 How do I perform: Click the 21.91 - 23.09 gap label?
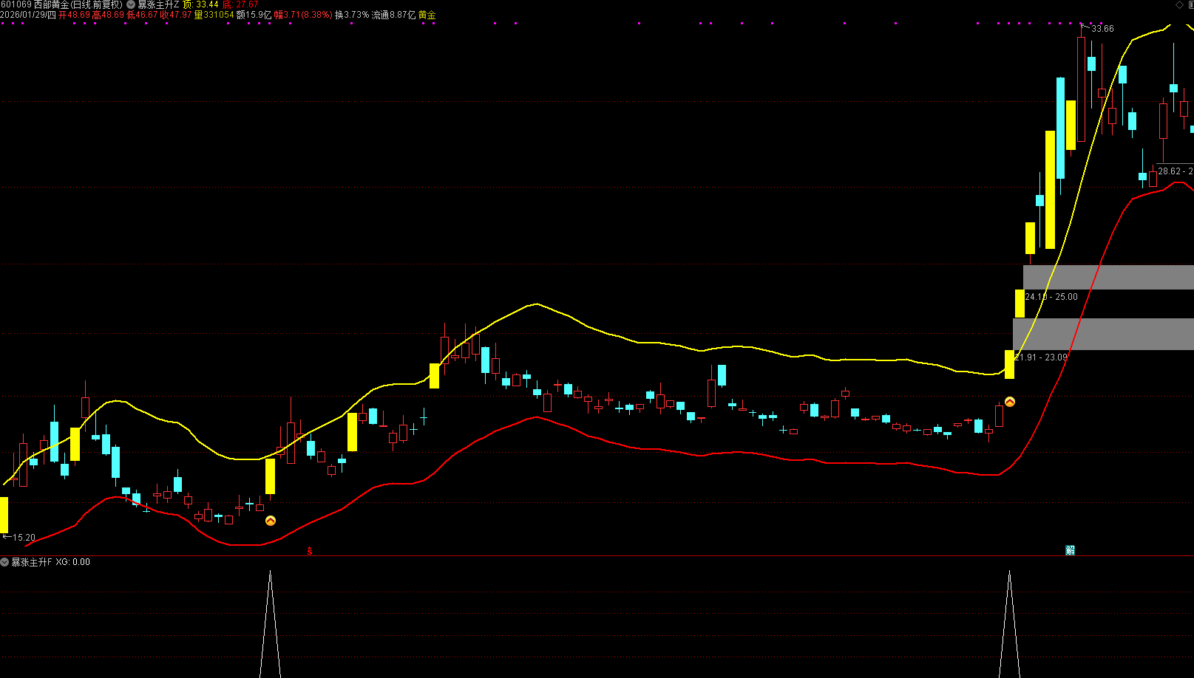pos(1041,357)
